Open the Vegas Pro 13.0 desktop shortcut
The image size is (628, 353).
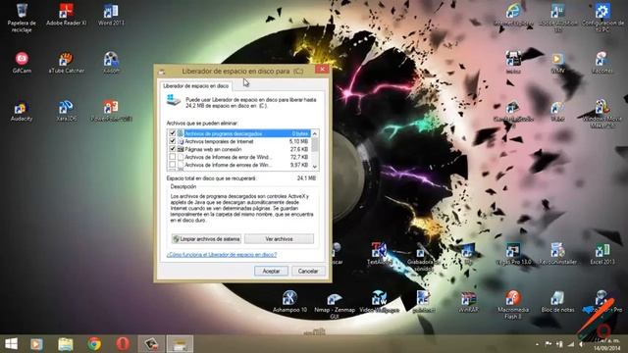[x=513, y=254]
